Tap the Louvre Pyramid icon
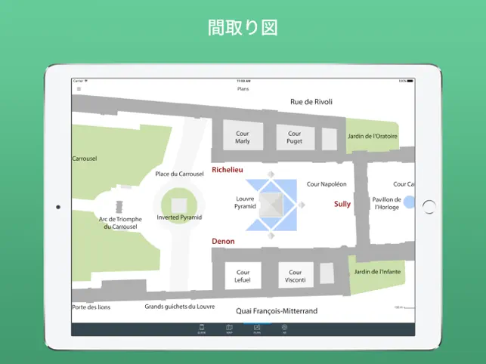 pyautogui.click(x=271, y=205)
